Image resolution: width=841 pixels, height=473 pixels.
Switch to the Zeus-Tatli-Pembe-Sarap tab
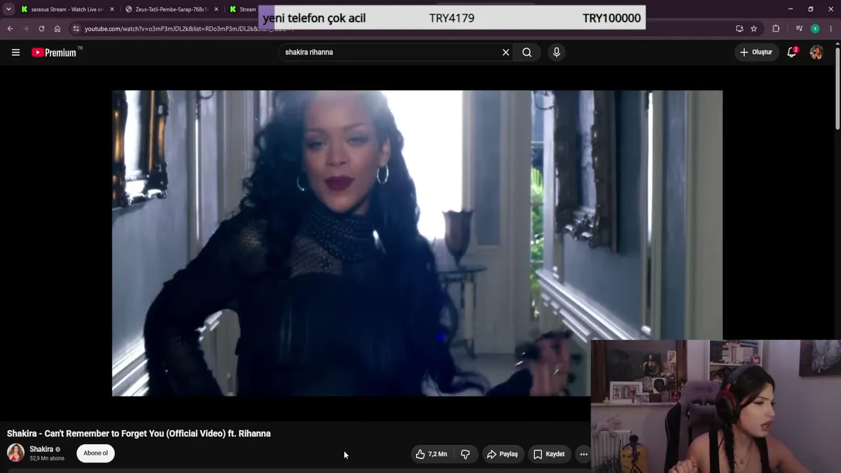click(x=172, y=9)
